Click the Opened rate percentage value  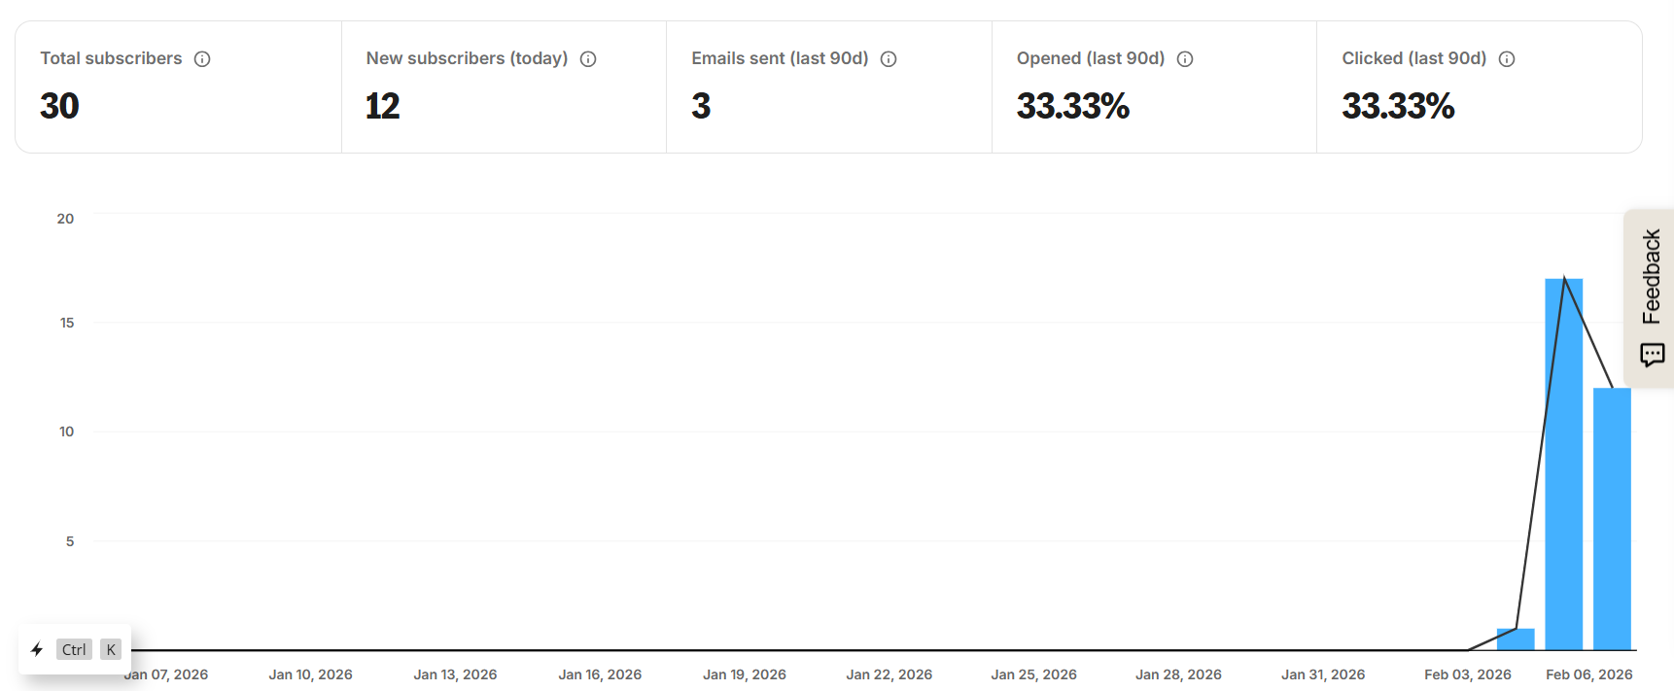[x=1072, y=106]
